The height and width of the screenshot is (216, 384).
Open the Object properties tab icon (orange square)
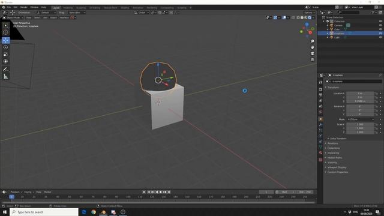(x=320, y=119)
